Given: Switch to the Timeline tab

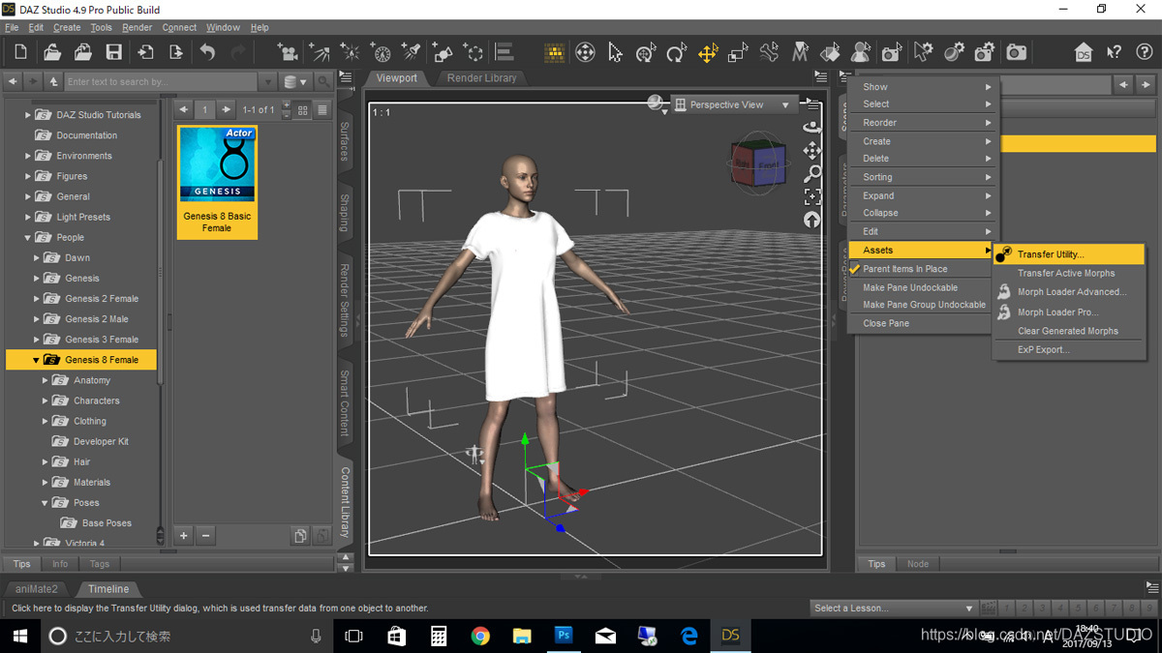Looking at the screenshot, I should click(x=108, y=589).
